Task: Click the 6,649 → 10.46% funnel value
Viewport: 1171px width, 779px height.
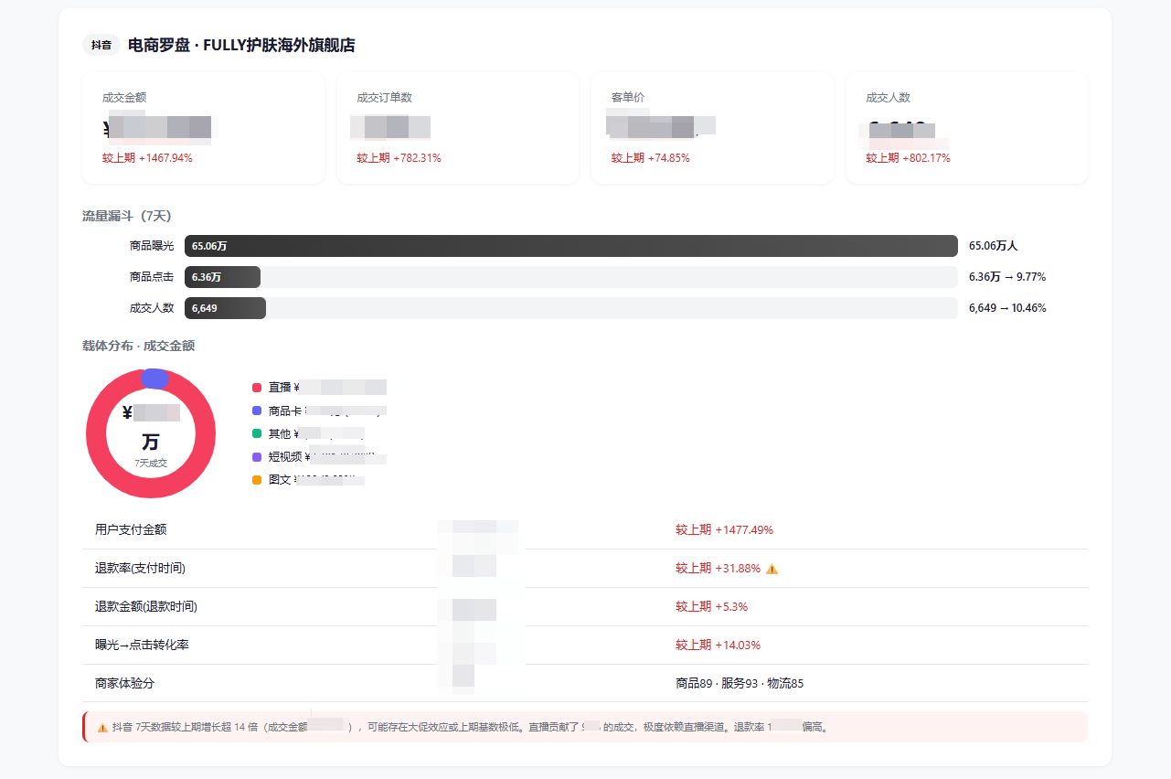Action: (1007, 308)
